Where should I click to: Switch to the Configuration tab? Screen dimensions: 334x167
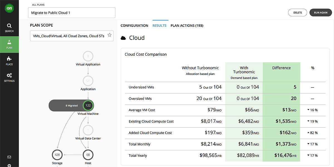point(134,25)
